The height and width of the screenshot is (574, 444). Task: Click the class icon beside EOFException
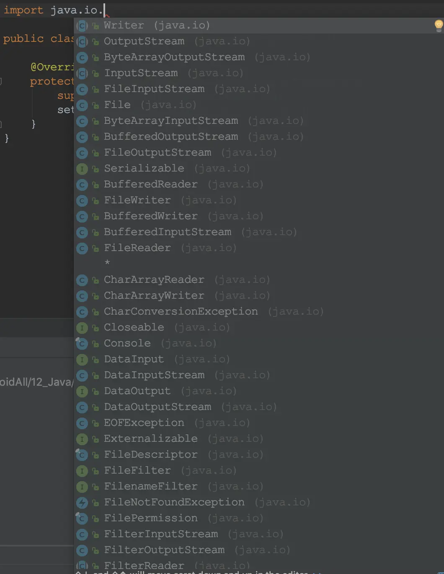click(x=82, y=423)
